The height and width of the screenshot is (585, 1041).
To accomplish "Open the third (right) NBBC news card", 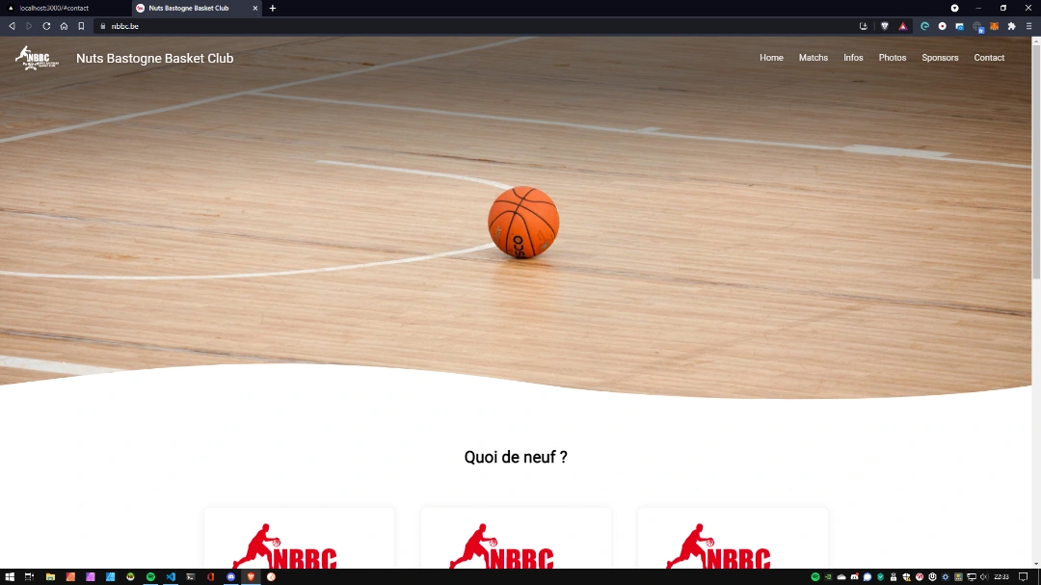I will tap(733, 539).
